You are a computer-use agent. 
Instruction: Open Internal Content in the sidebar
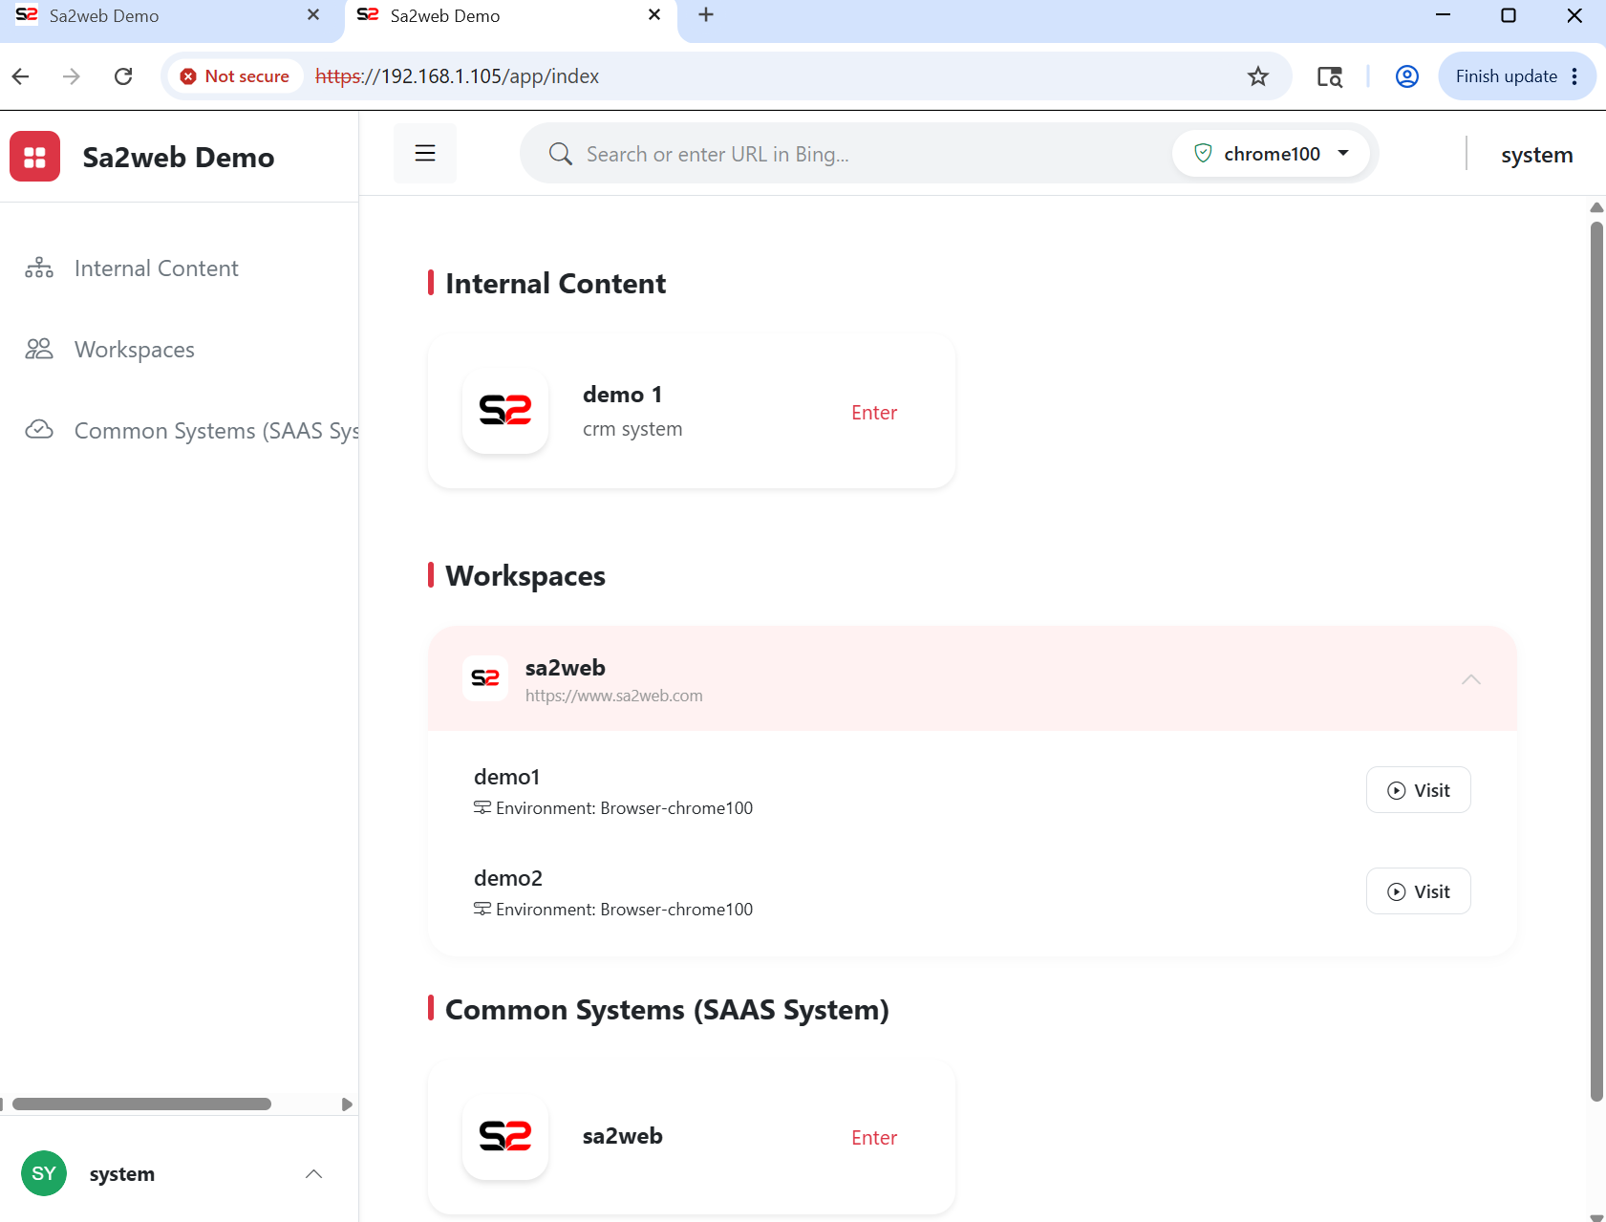[157, 268]
